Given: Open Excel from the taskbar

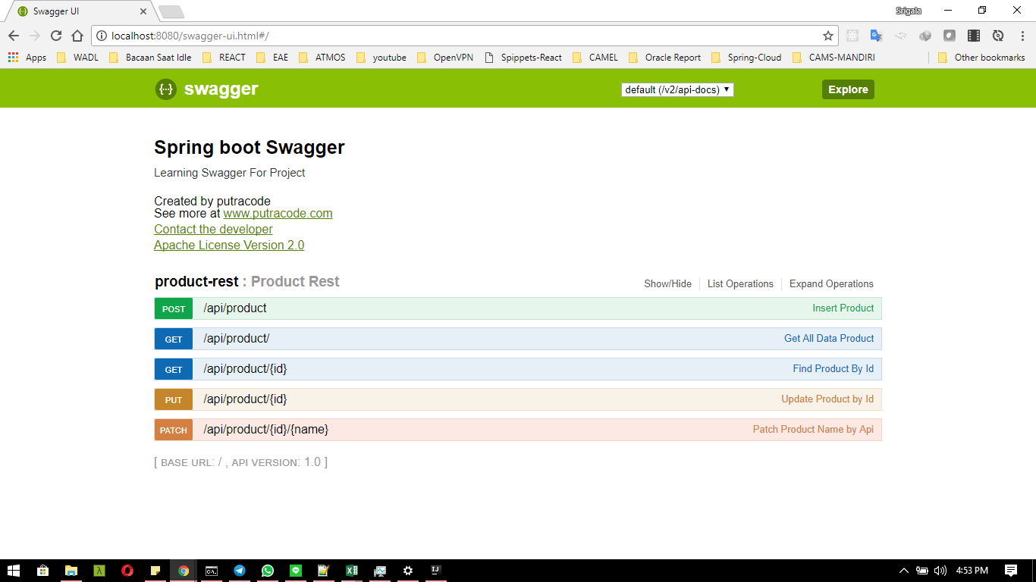Looking at the screenshot, I should coord(352,571).
